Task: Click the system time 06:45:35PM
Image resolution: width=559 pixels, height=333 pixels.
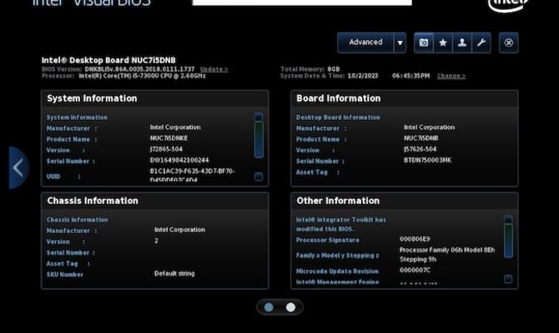Action: click(410, 76)
